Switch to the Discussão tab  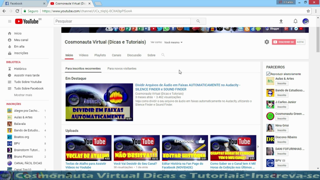pos(134,55)
